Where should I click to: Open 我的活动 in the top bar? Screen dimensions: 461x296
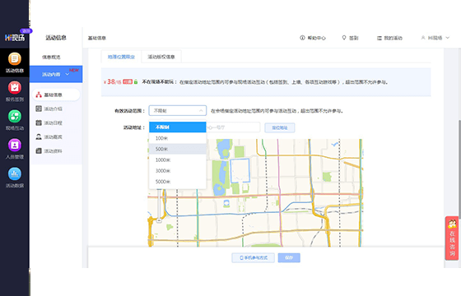point(389,38)
